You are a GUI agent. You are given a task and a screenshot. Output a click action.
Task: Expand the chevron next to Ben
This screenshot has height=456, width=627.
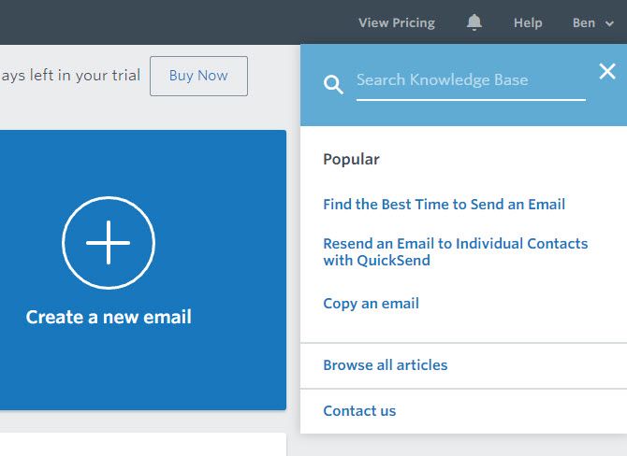610,23
